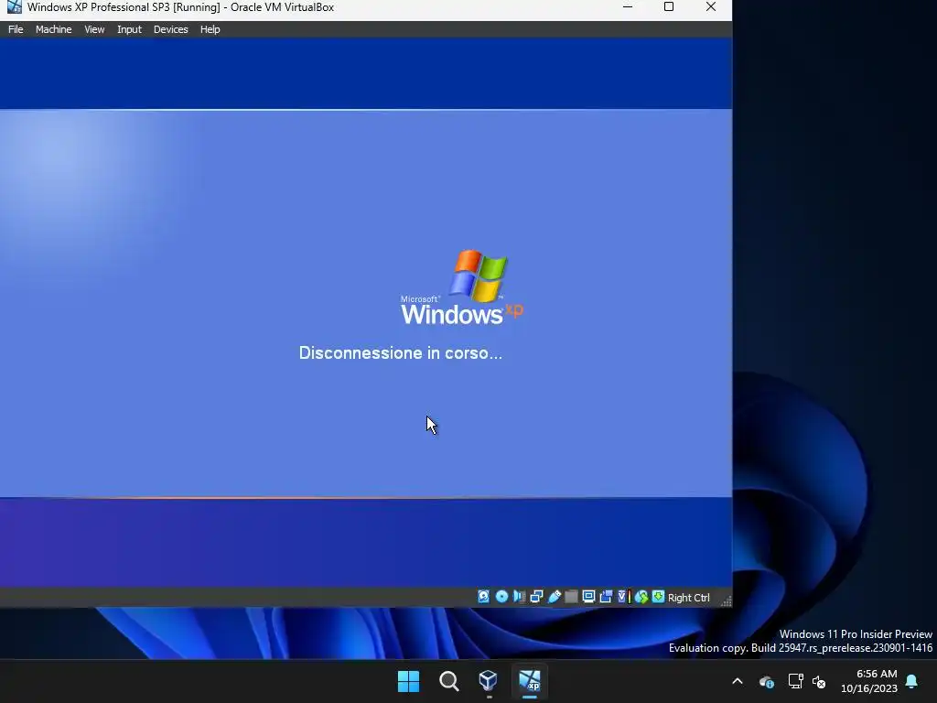Image resolution: width=937 pixels, height=703 pixels.
Task: Close the Windows XP VM window
Action: point(710,7)
